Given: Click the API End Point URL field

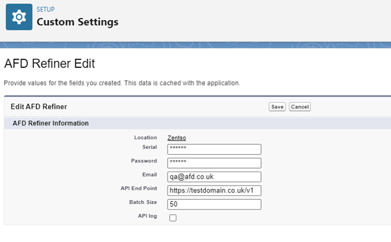Looking at the screenshot, I should (214, 191).
